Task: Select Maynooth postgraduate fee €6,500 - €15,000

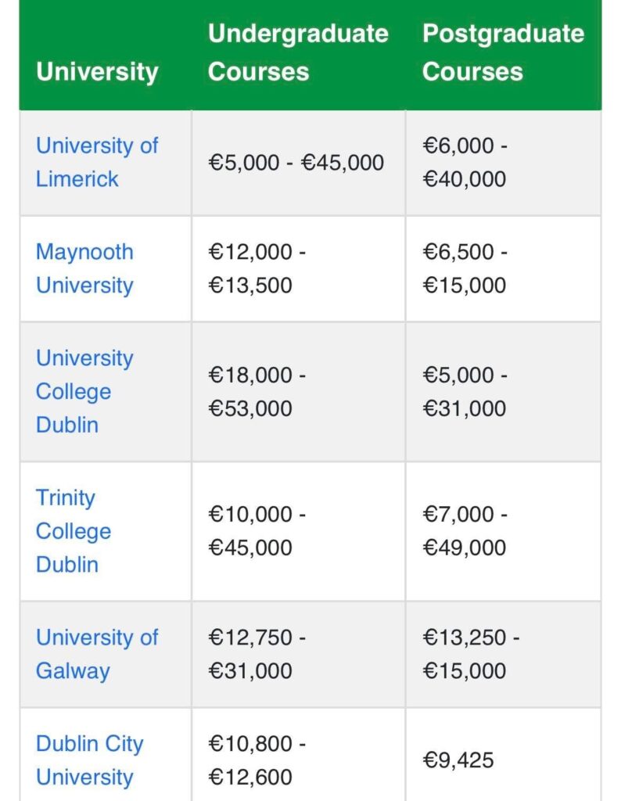Action: [x=465, y=269]
